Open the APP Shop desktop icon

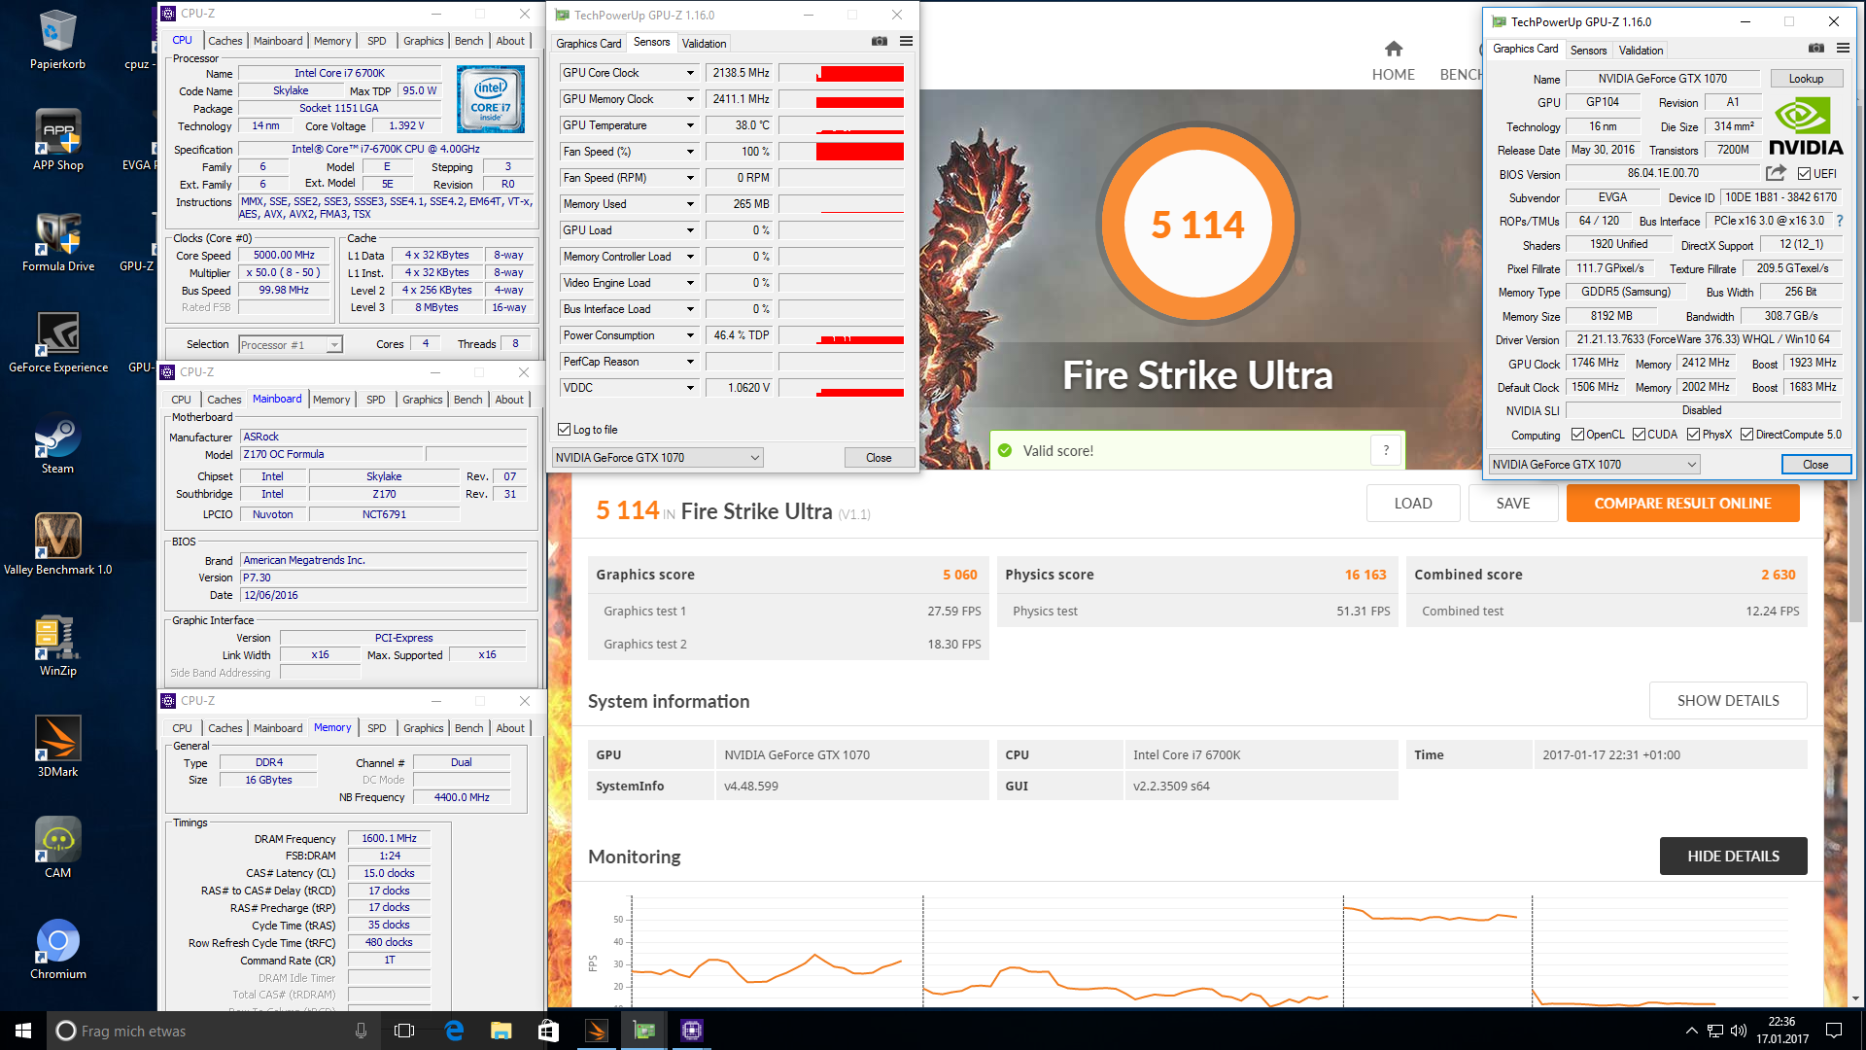(x=57, y=141)
